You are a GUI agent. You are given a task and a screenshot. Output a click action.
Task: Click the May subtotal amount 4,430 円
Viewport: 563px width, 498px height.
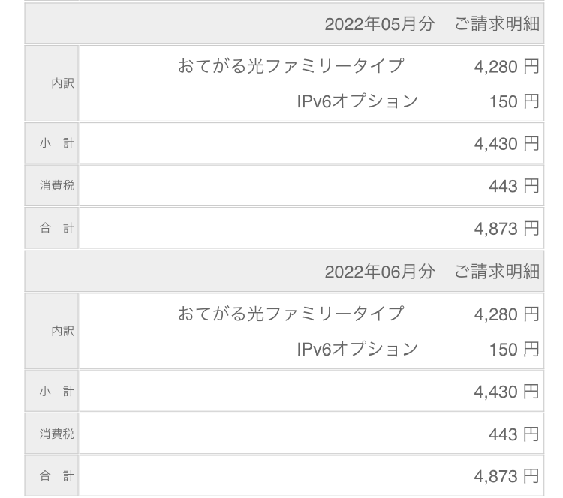tap(506, 143)
